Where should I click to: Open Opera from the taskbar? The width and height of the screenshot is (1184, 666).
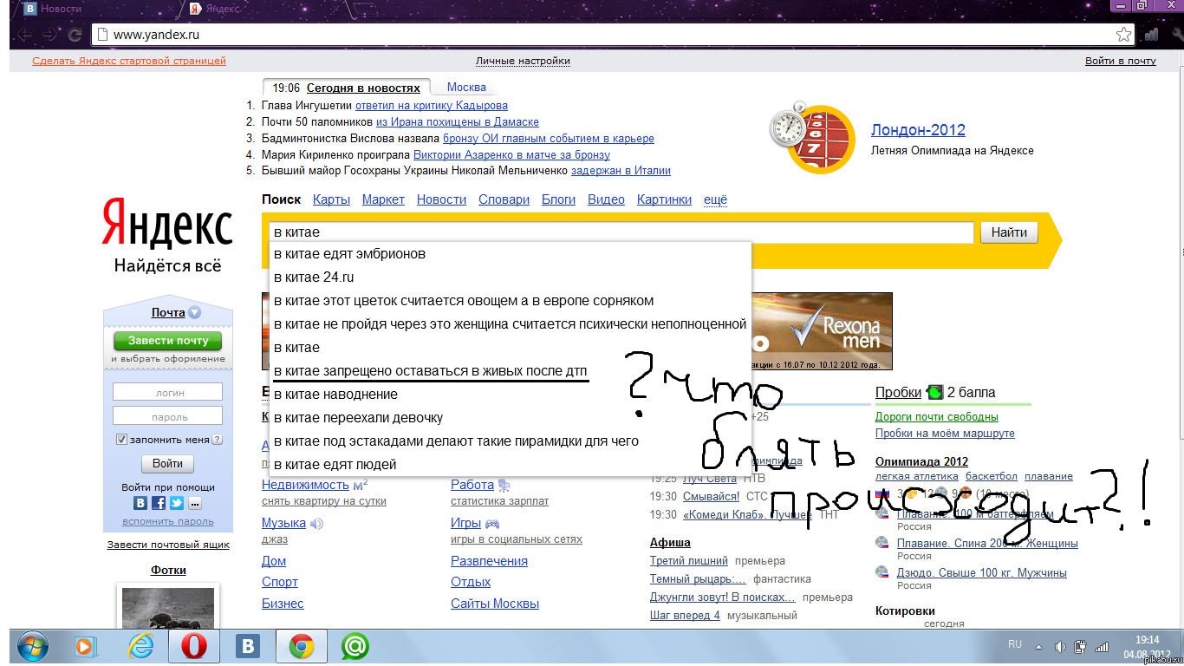click(x=192, y=646)
